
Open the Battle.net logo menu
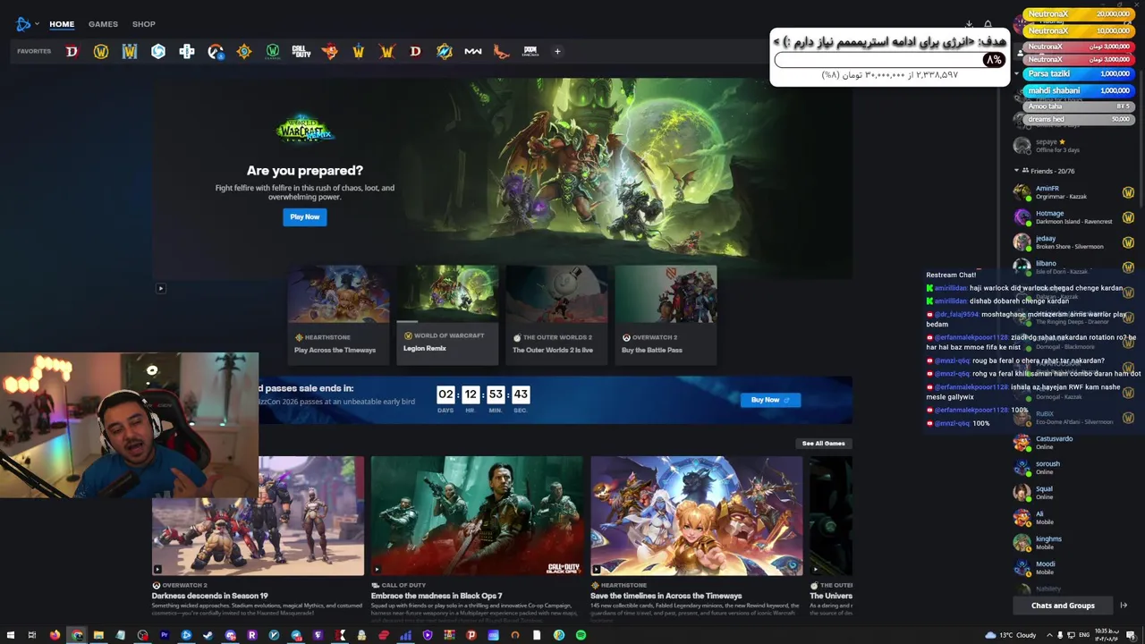click(26, 24)
